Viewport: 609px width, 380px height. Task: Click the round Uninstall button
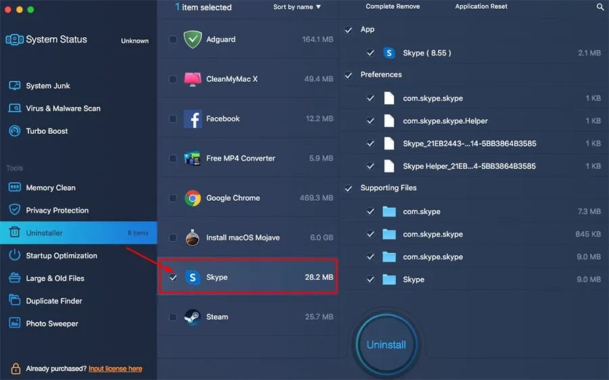(x=386, y=345)
